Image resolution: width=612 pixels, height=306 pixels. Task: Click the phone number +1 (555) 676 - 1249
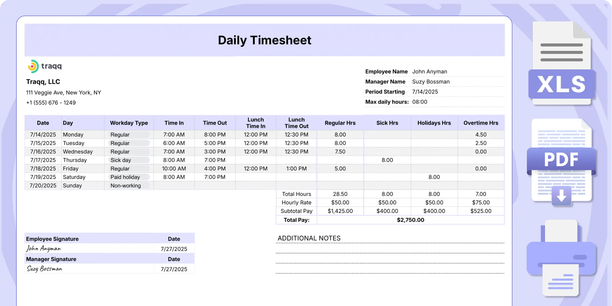pyautogui.click(x=51, y=103)
